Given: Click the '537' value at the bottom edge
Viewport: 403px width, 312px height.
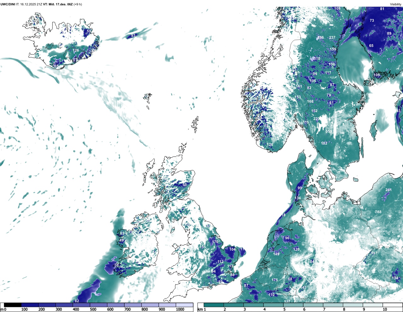Looking at the screenshot, I should (x=287, y=302).
